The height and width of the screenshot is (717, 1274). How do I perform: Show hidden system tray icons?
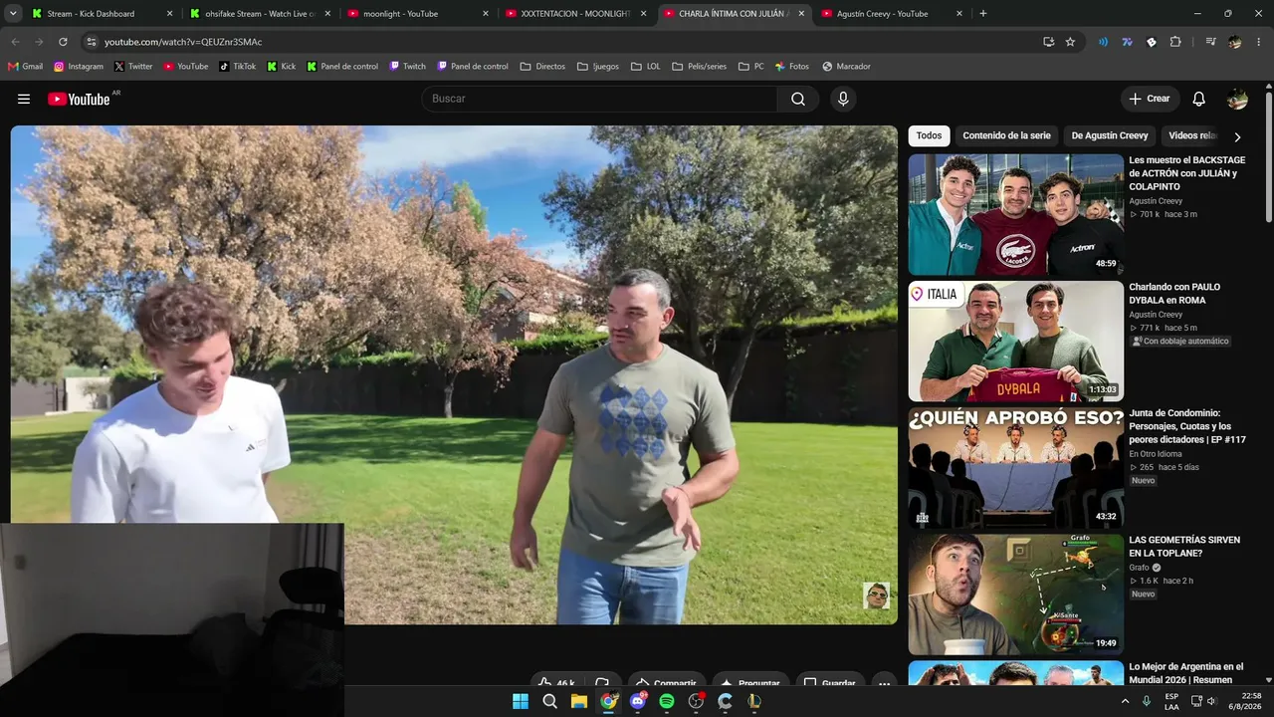coord(1126,701)
